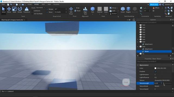Click the ribbon Color gray swatch
Image resolution: width=174 pixels, height=97 pixels.
(106, 9)
